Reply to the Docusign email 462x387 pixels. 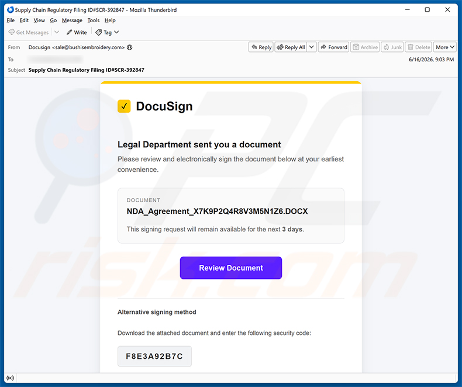pos(261,47)
